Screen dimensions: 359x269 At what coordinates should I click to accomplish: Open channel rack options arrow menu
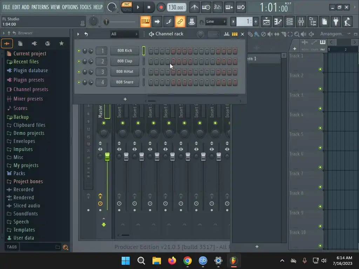78,34
